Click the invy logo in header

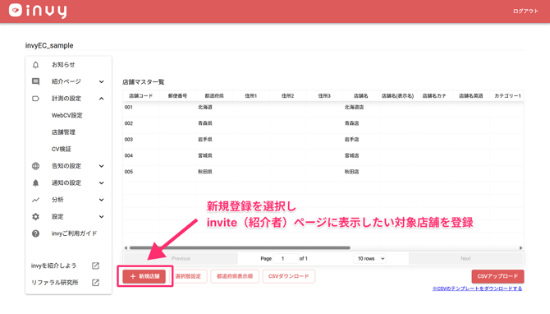(38, 11)
